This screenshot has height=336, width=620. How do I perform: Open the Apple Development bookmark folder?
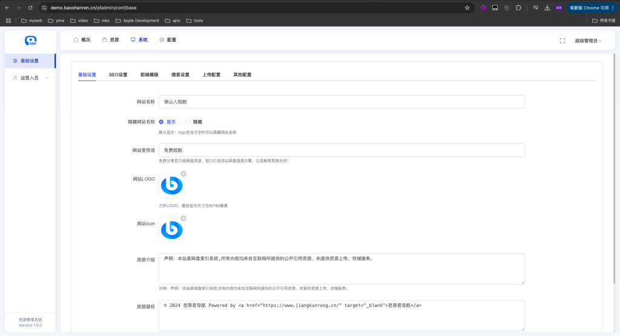tap(137, 21)
